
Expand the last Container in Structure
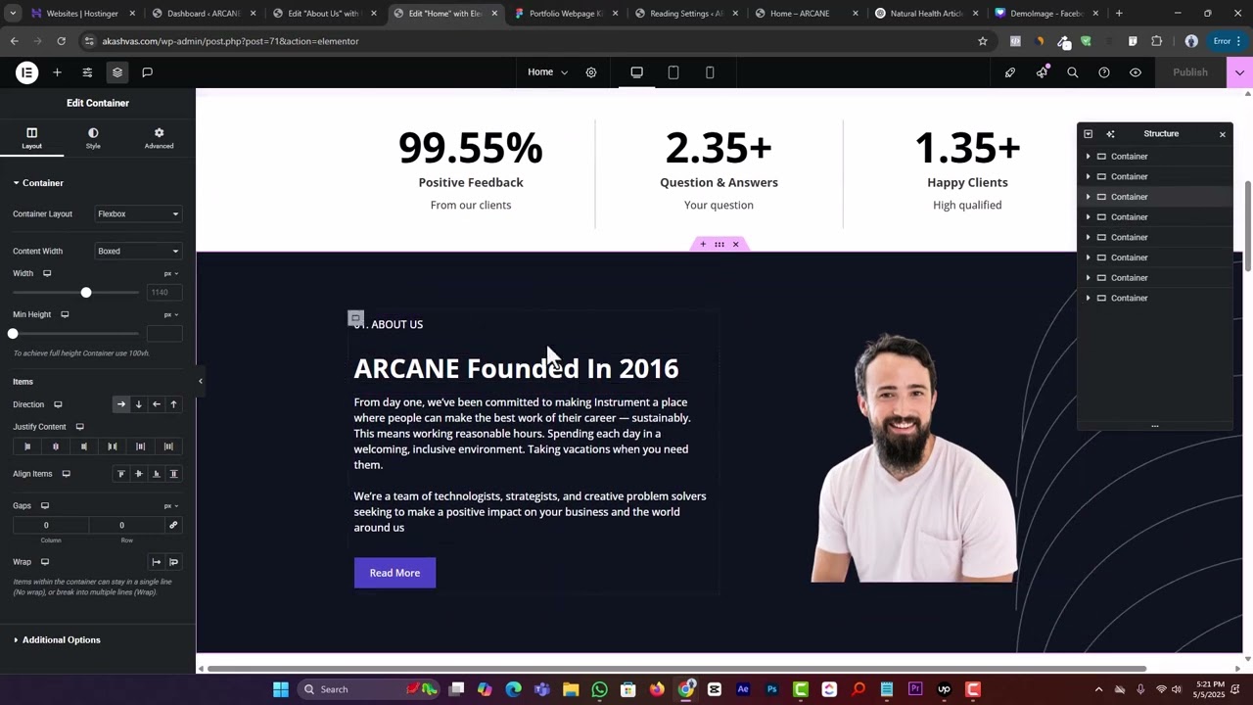1088,298
